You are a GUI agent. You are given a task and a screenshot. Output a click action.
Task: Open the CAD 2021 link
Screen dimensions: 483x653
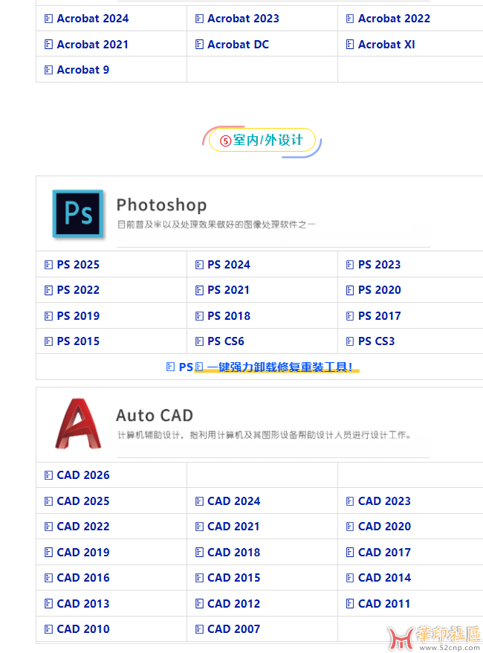coord(233,526)
